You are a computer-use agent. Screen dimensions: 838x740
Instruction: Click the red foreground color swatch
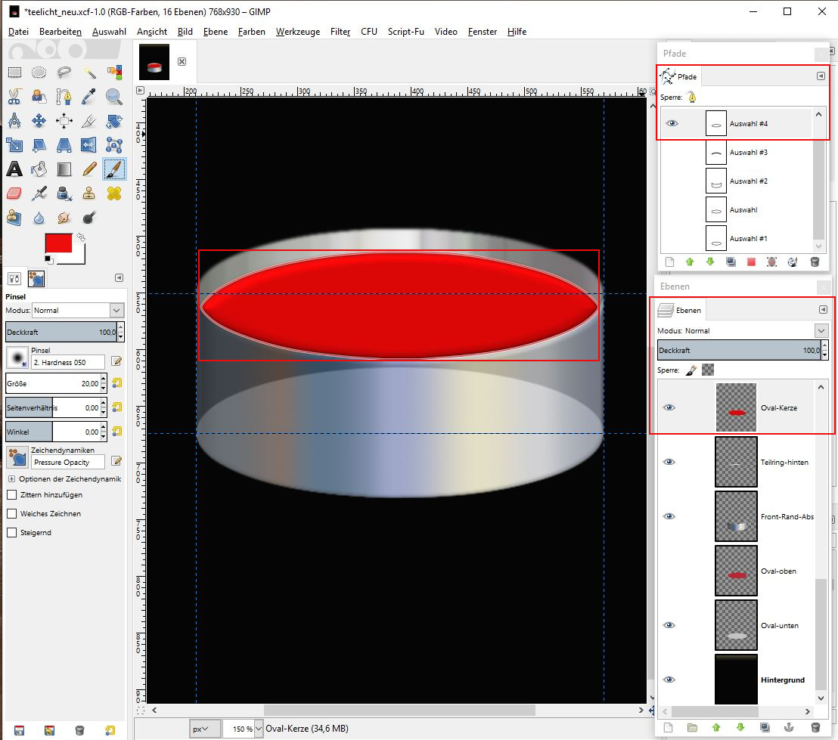[x=58, y=243]
